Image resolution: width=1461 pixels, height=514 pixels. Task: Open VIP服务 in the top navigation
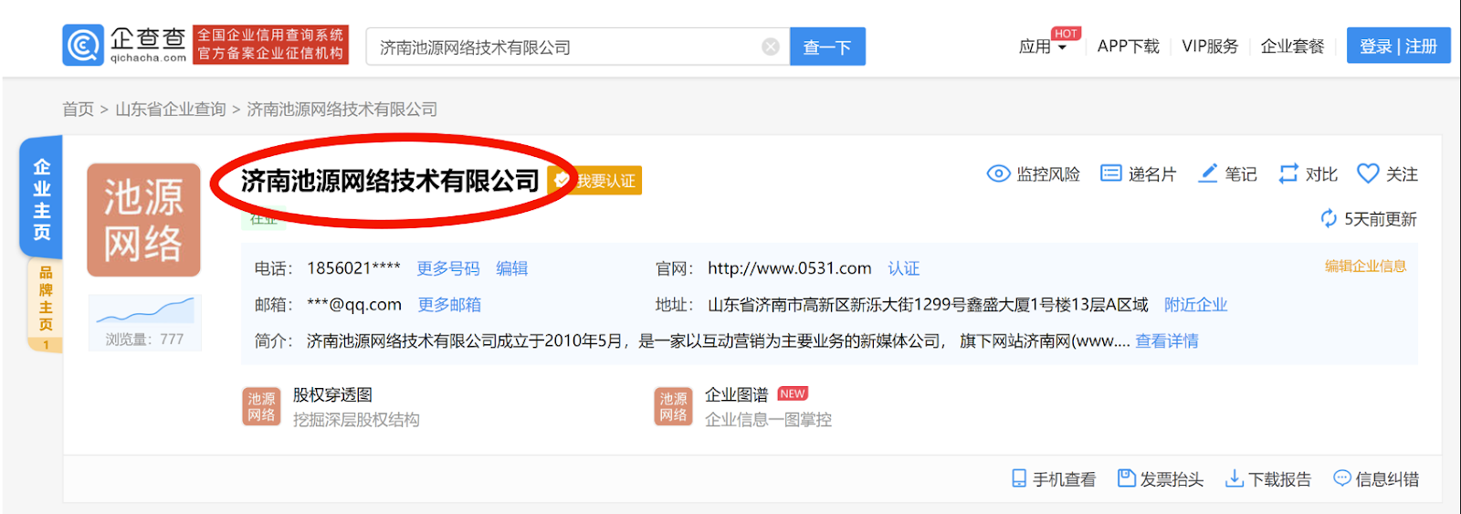click(1210, 47)
